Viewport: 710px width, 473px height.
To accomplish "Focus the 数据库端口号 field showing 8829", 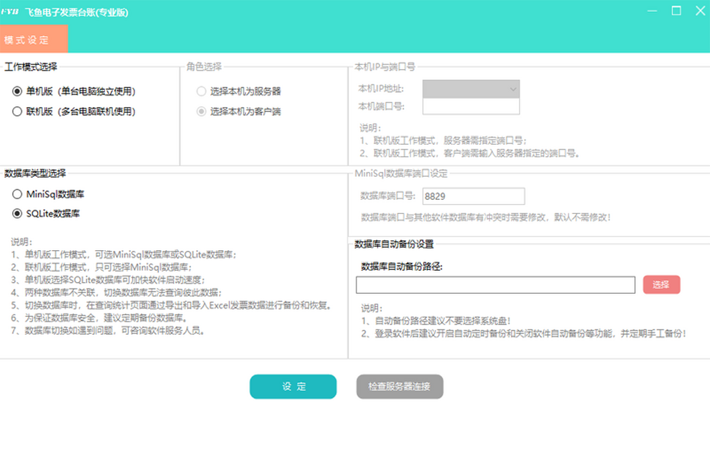I will (x=473, y=196).
